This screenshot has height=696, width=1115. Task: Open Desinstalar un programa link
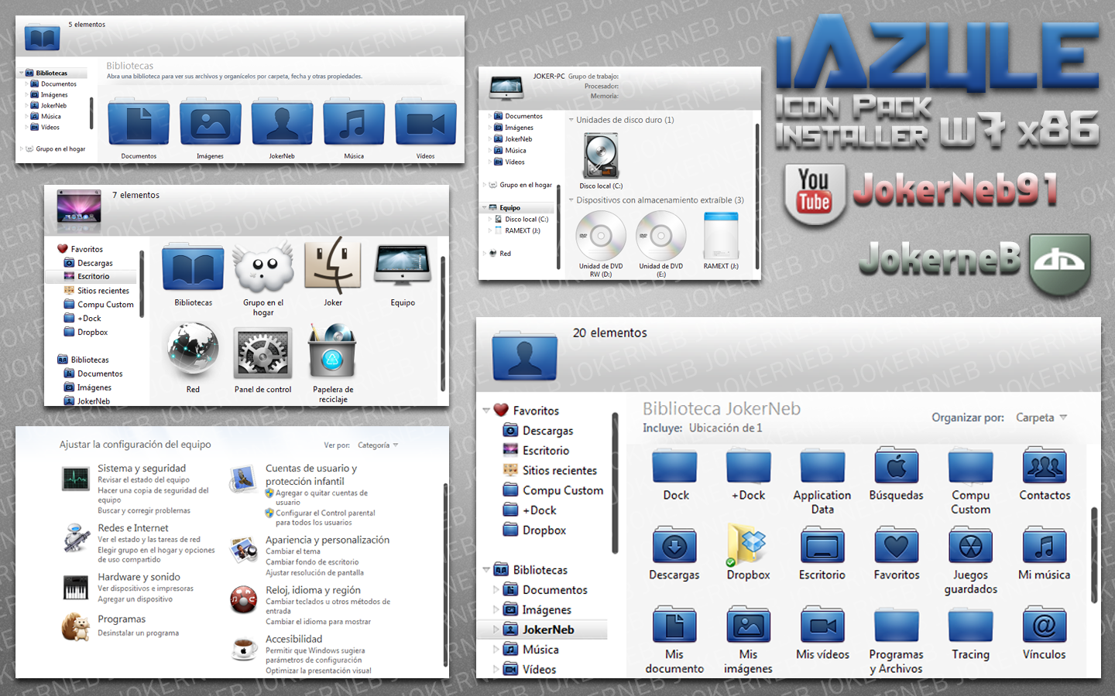pos(138,633)
